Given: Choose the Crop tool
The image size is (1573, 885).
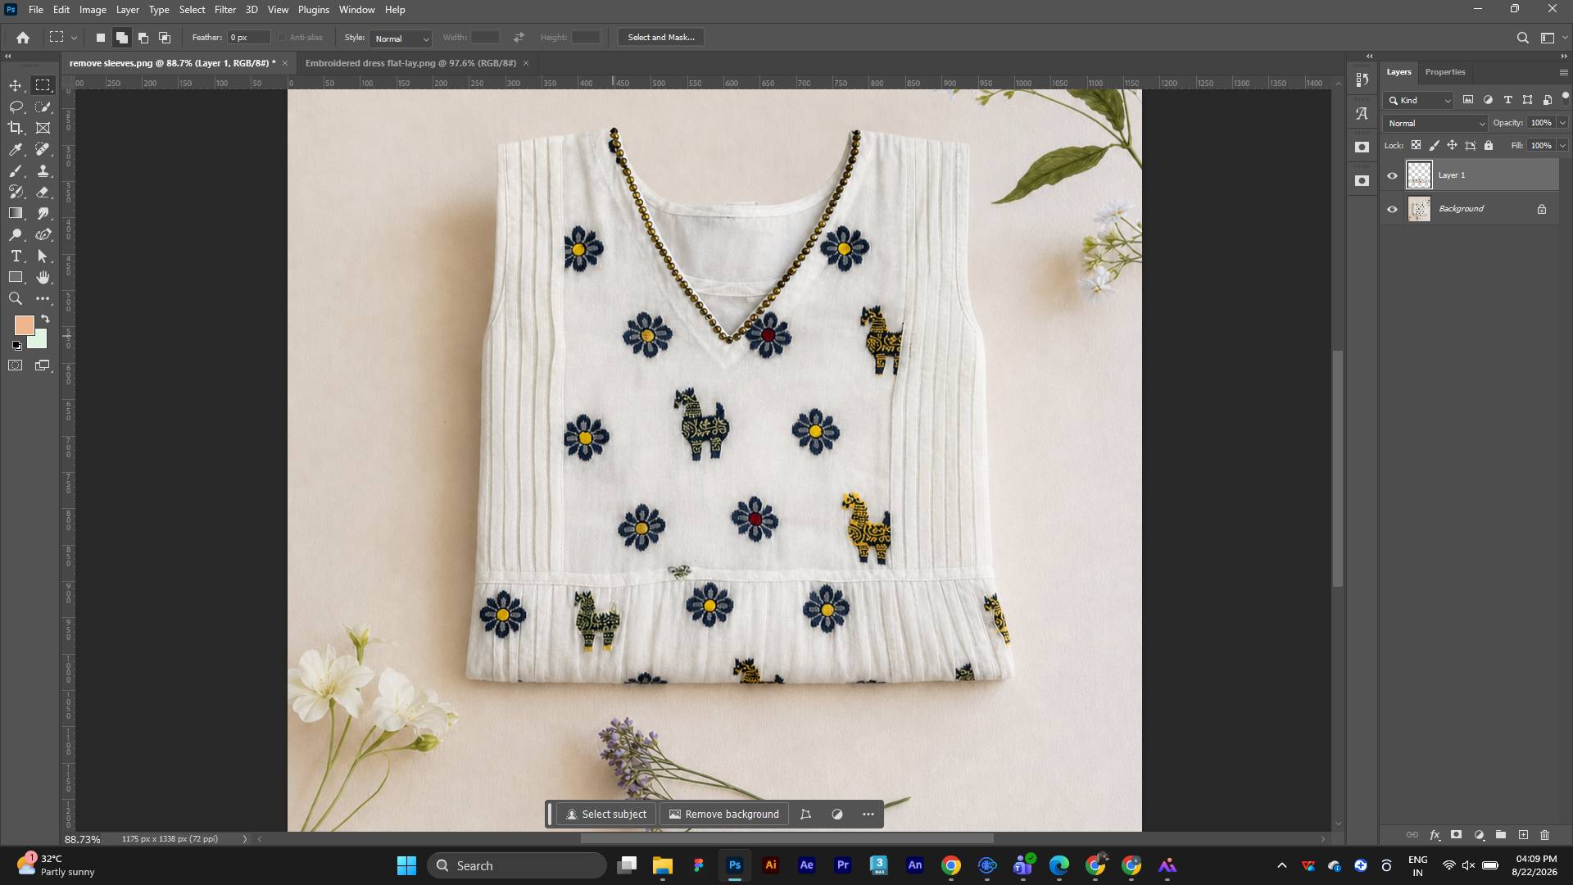Looking at the screenshot, I should click(x=16, y=128).
